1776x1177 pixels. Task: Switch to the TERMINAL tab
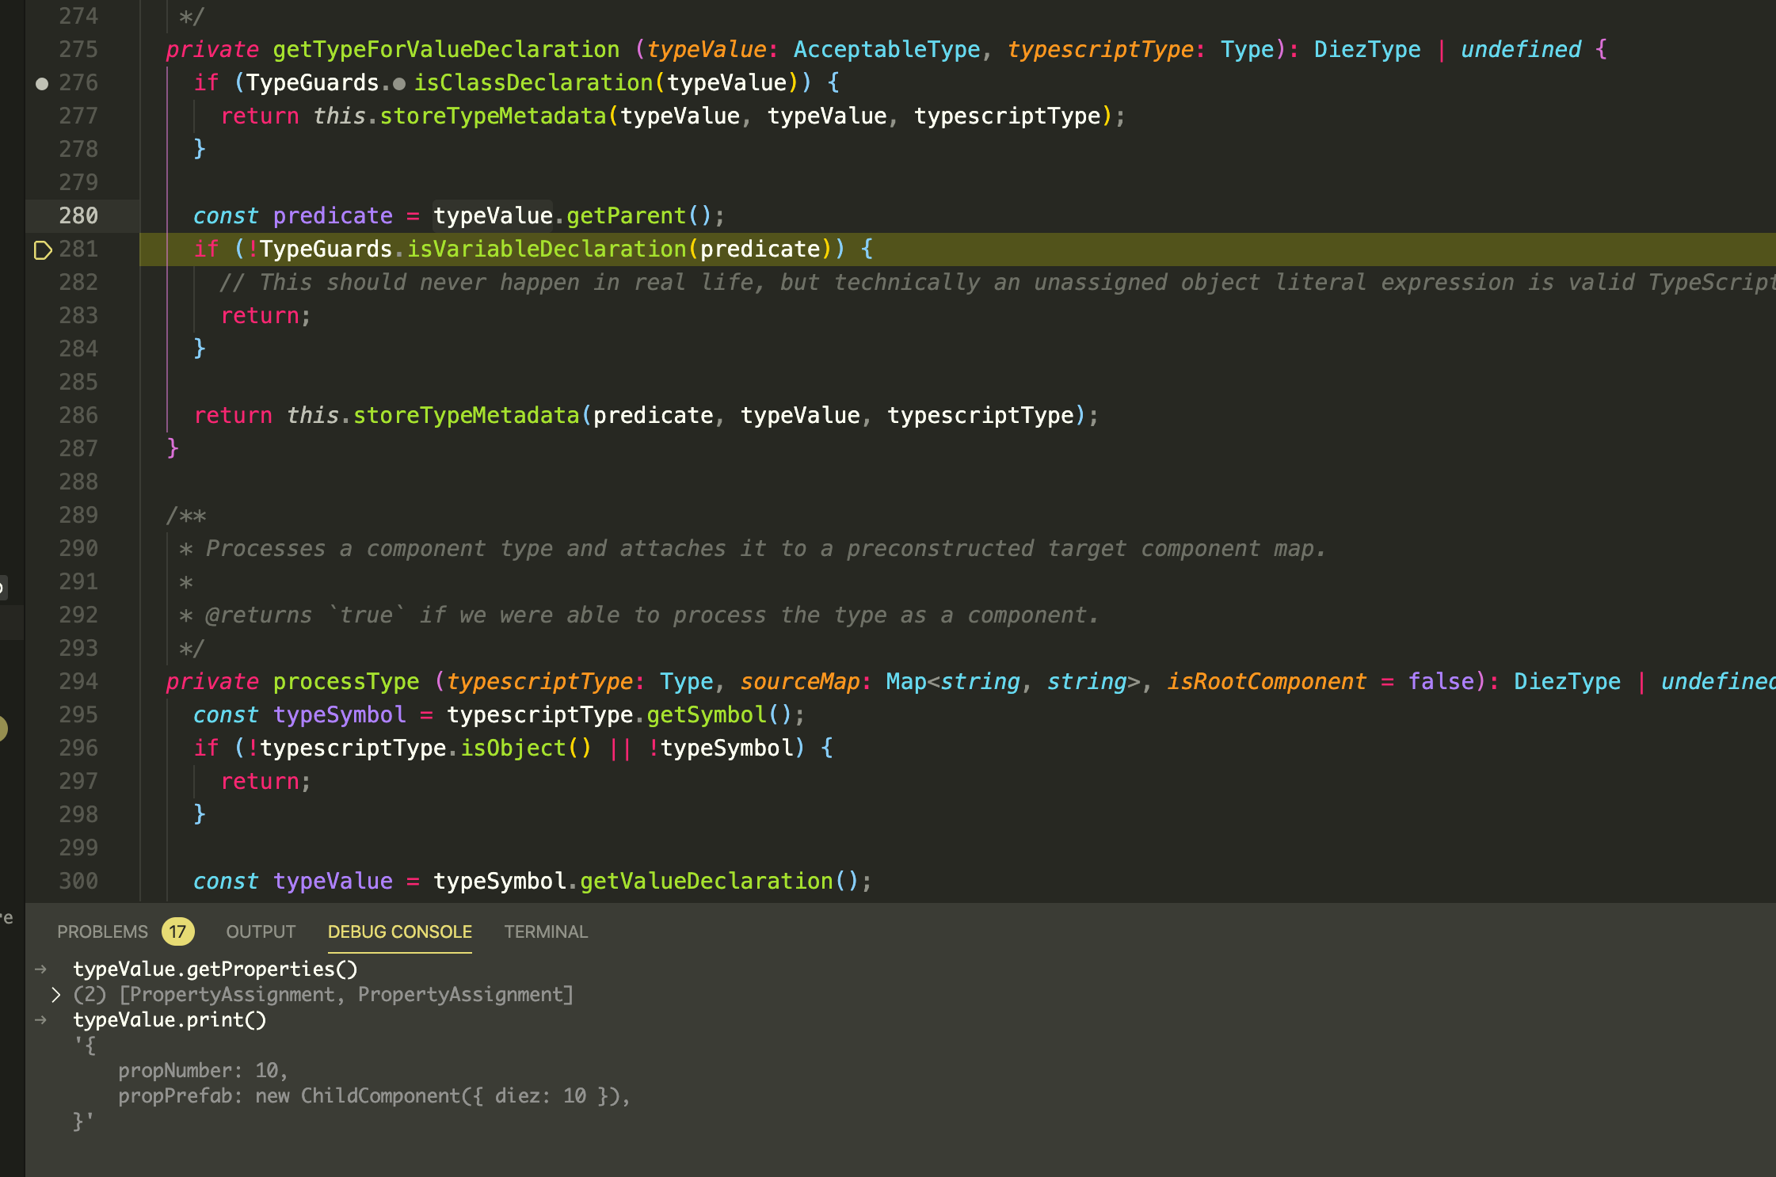pyautogui.click(x=546, y=931)
